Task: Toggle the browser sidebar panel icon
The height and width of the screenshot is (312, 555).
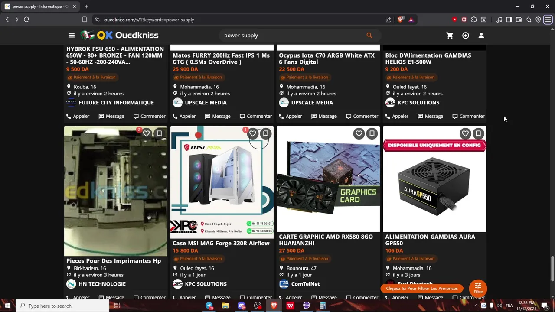Action: pos(509,19)
